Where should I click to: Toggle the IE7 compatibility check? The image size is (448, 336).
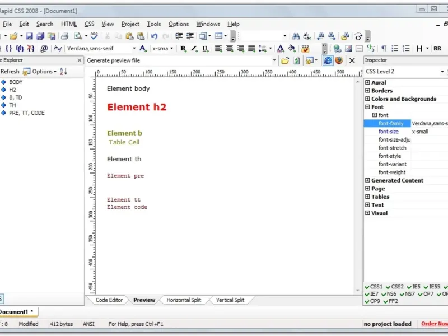372,294
